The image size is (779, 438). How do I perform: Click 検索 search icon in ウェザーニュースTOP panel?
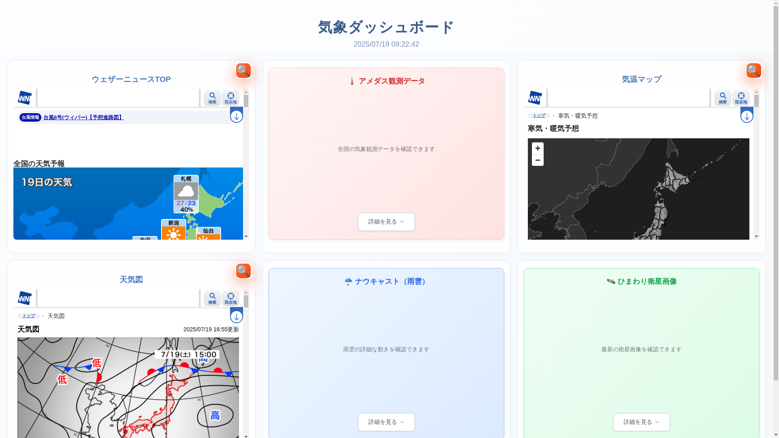(x=212, y=98)
